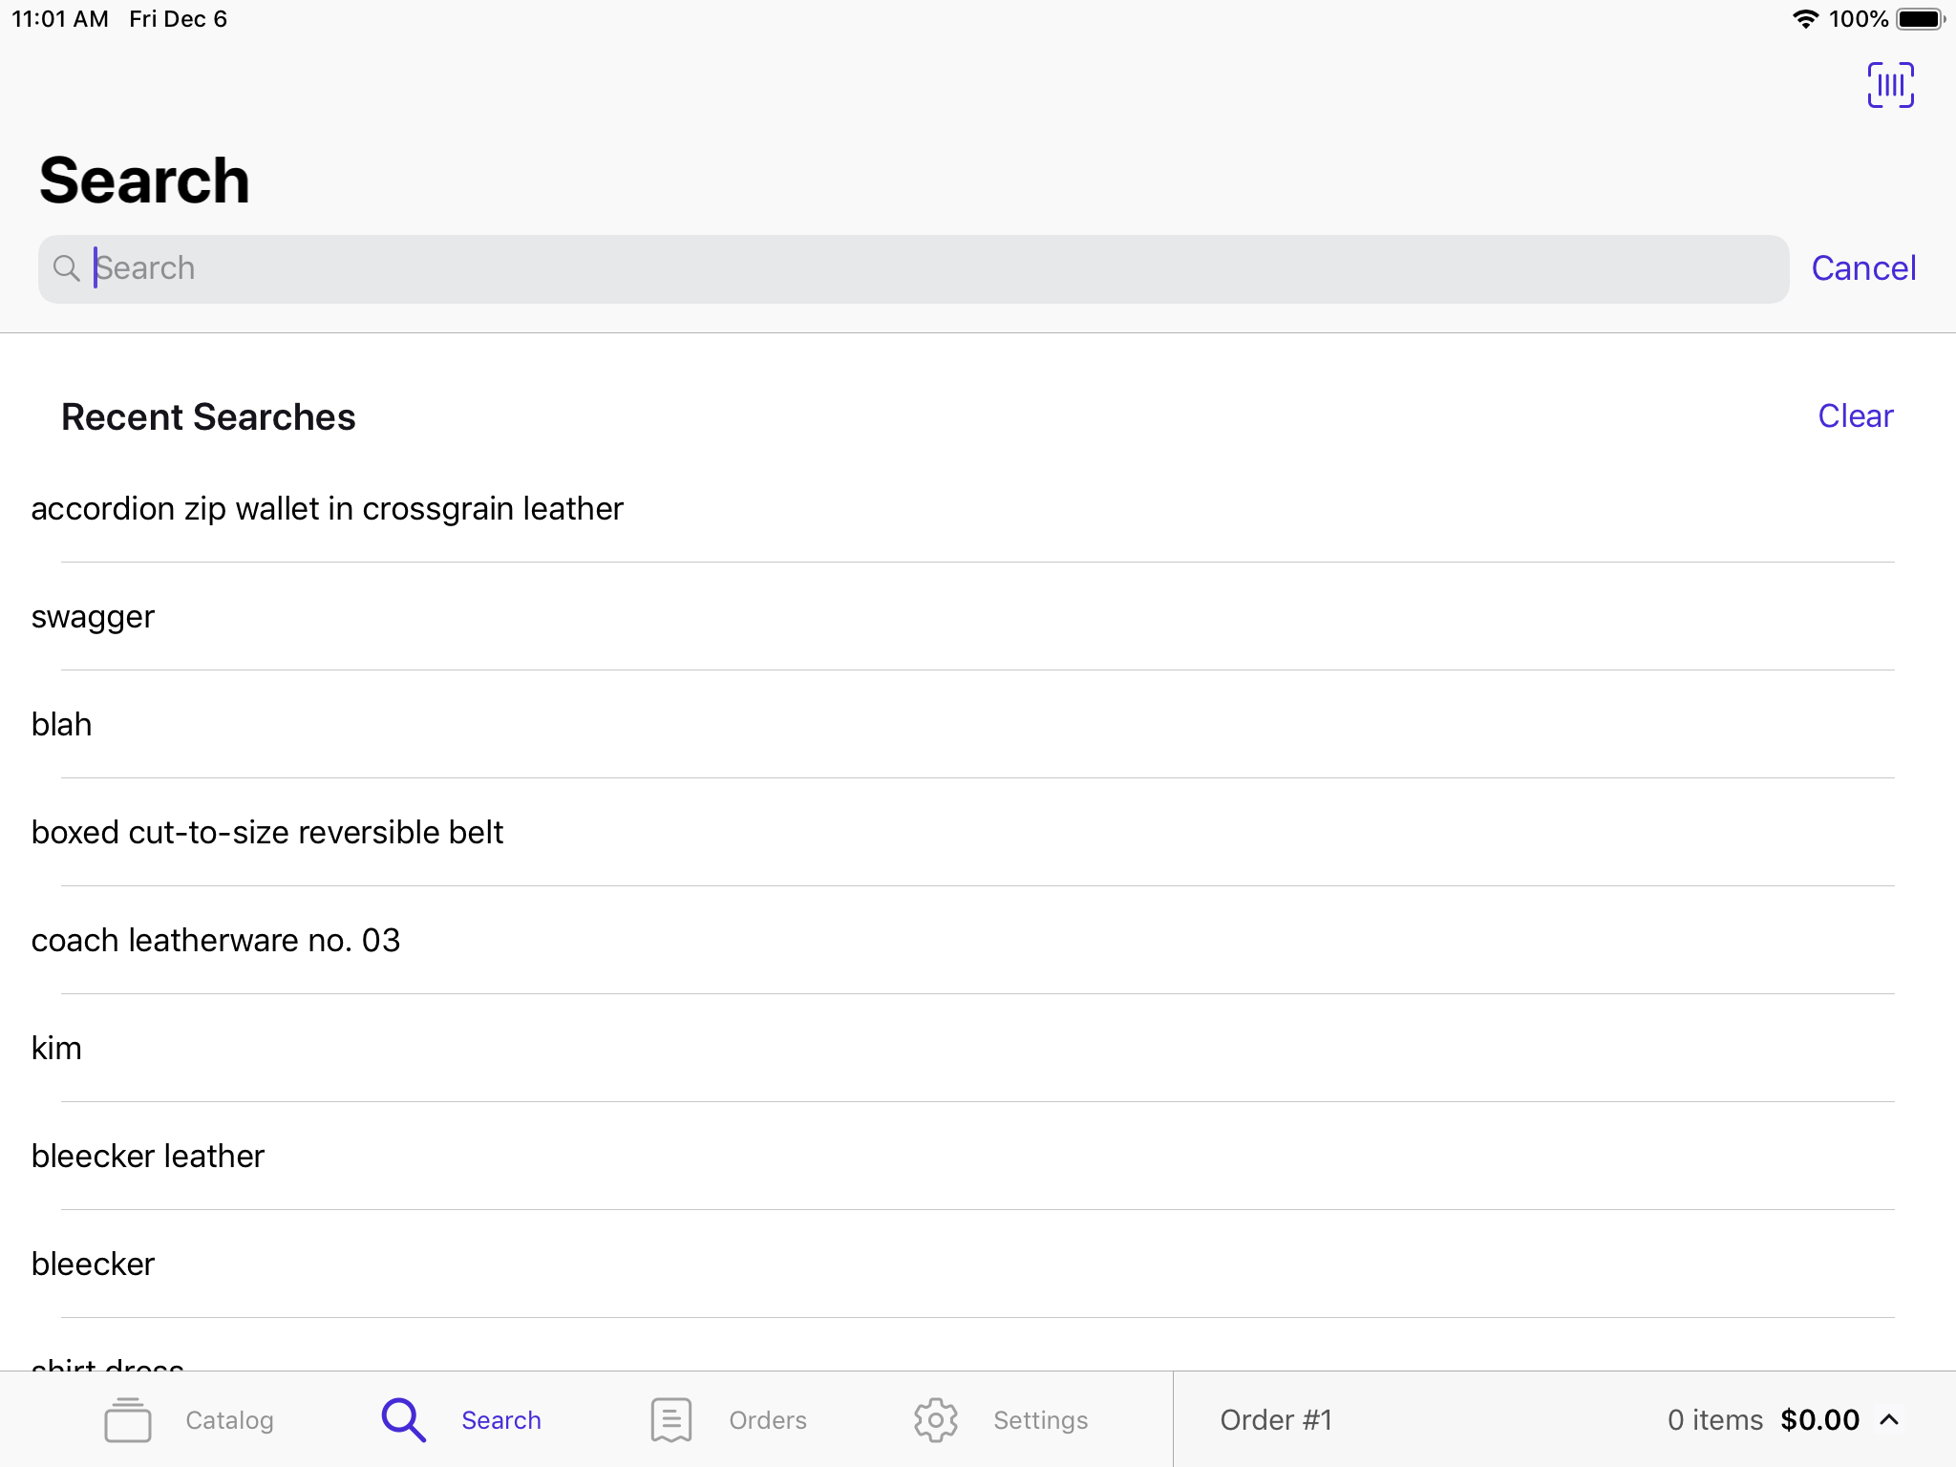1956x1467 pixels.
Task: Select the single-word 'bleecker' recent search
Action: coord(978,1264)
